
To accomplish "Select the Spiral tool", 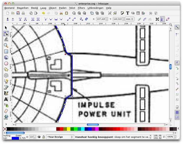I will [x=6, y=75].
